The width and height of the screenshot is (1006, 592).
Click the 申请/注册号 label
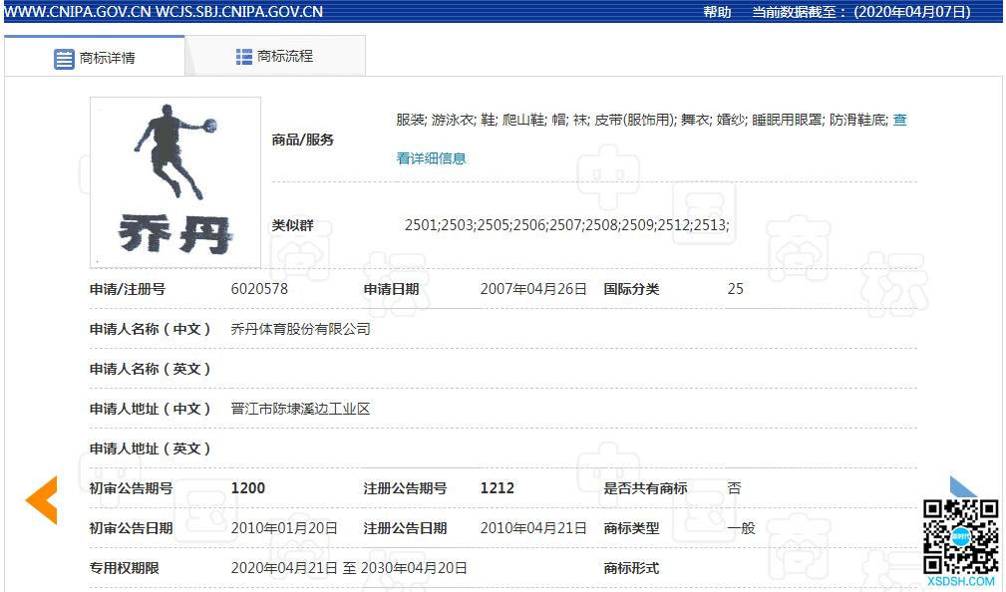[128, 289]
